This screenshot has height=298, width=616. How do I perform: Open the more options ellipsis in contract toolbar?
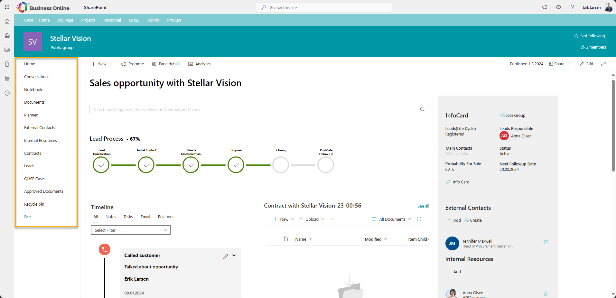coord(332,219)
